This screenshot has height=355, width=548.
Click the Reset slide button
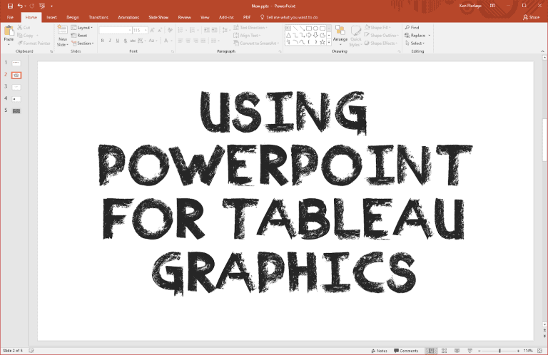(x=79, y=35)
